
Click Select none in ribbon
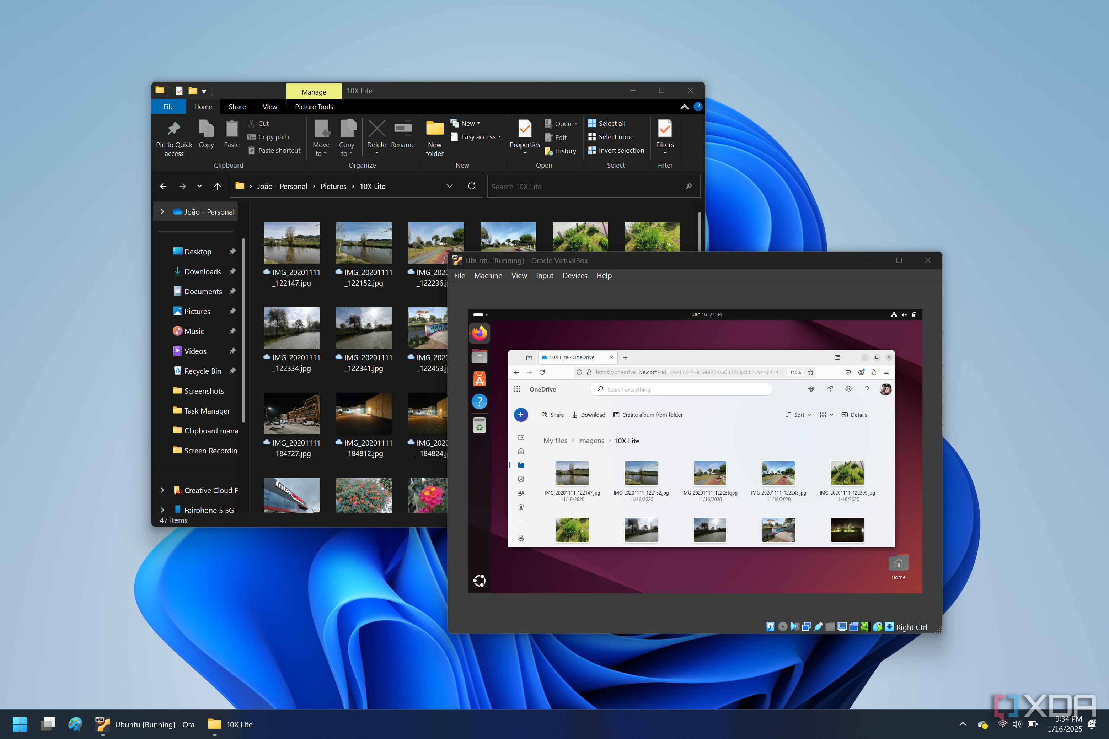(x=615, y=137)
